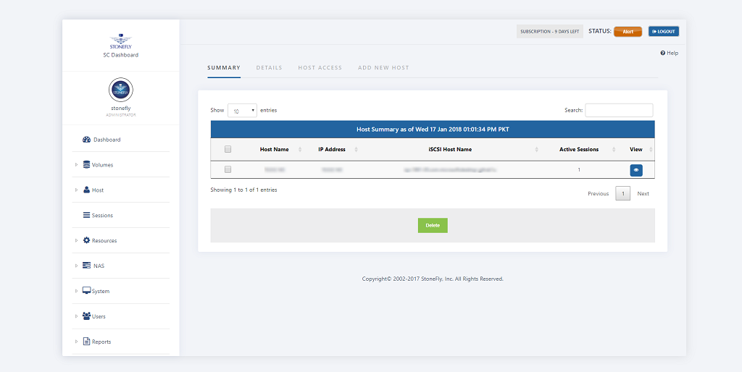The image size is (742, 372).
Task: Click the Volumes database icon
Action: tap(87, 165)
